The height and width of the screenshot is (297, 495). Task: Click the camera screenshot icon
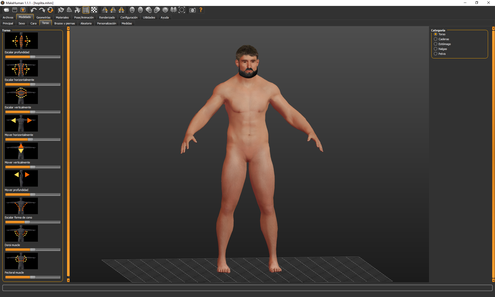192,10
